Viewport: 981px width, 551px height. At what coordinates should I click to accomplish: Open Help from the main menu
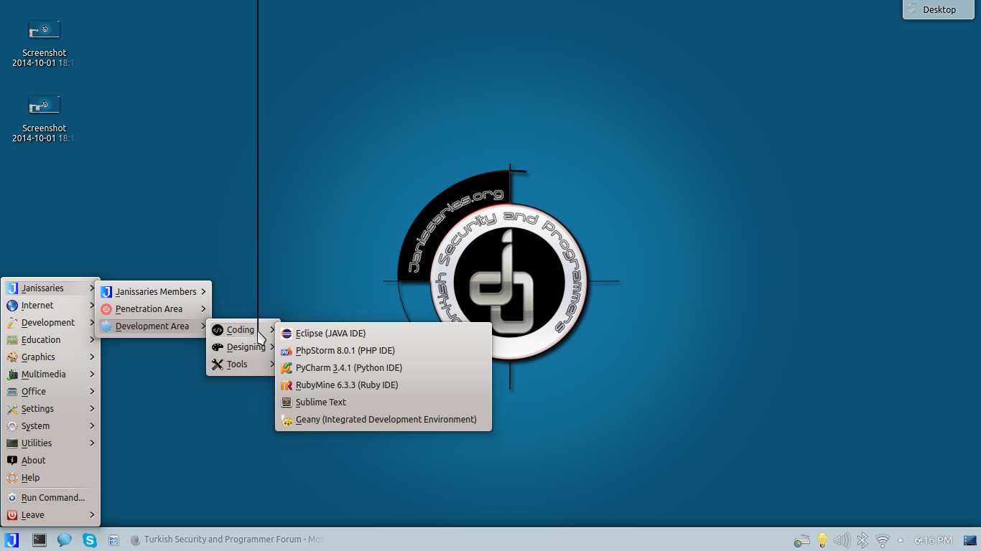51,478
